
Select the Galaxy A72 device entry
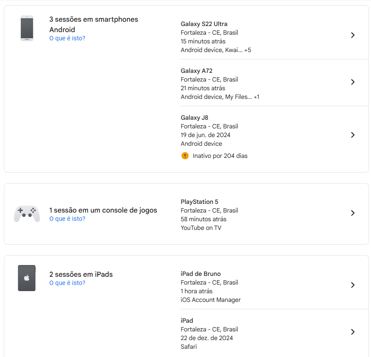[x=275, y=83]
